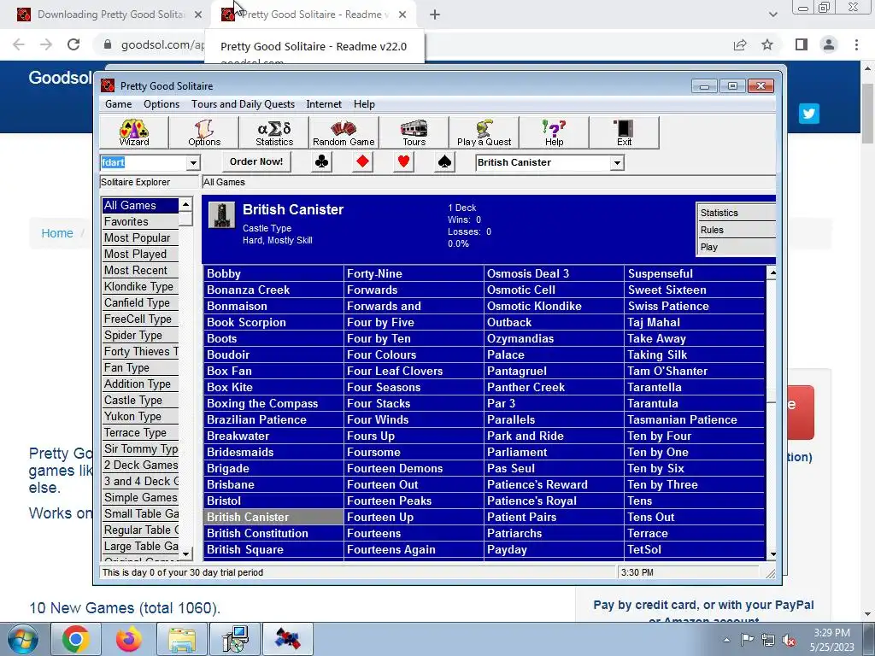
Task: Select Tasmanian Patience game
Action: tap(694, 419)
